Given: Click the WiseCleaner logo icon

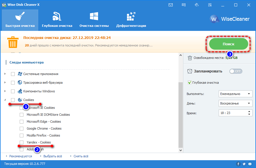Looking at the screenshot, I should 214,19.
